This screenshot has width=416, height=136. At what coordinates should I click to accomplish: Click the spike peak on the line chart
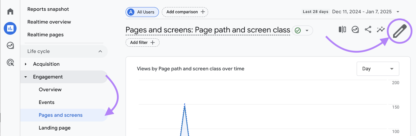pos(185,104)
